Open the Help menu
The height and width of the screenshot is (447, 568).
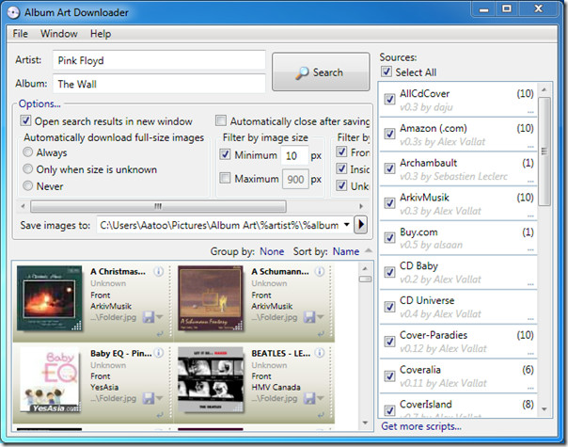coord(101,34)
